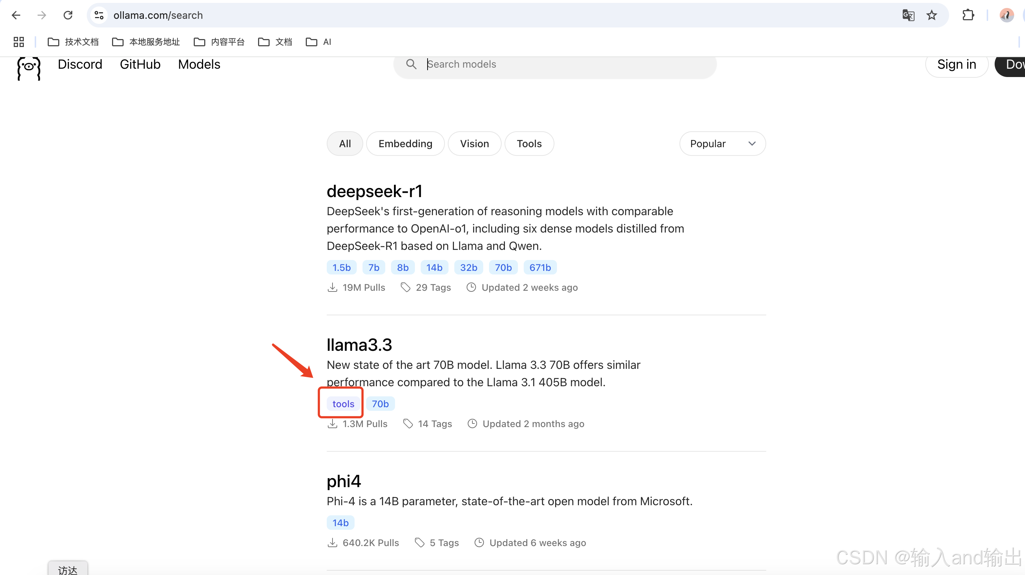Open the deepseek-r1 model link

(374, 192)
